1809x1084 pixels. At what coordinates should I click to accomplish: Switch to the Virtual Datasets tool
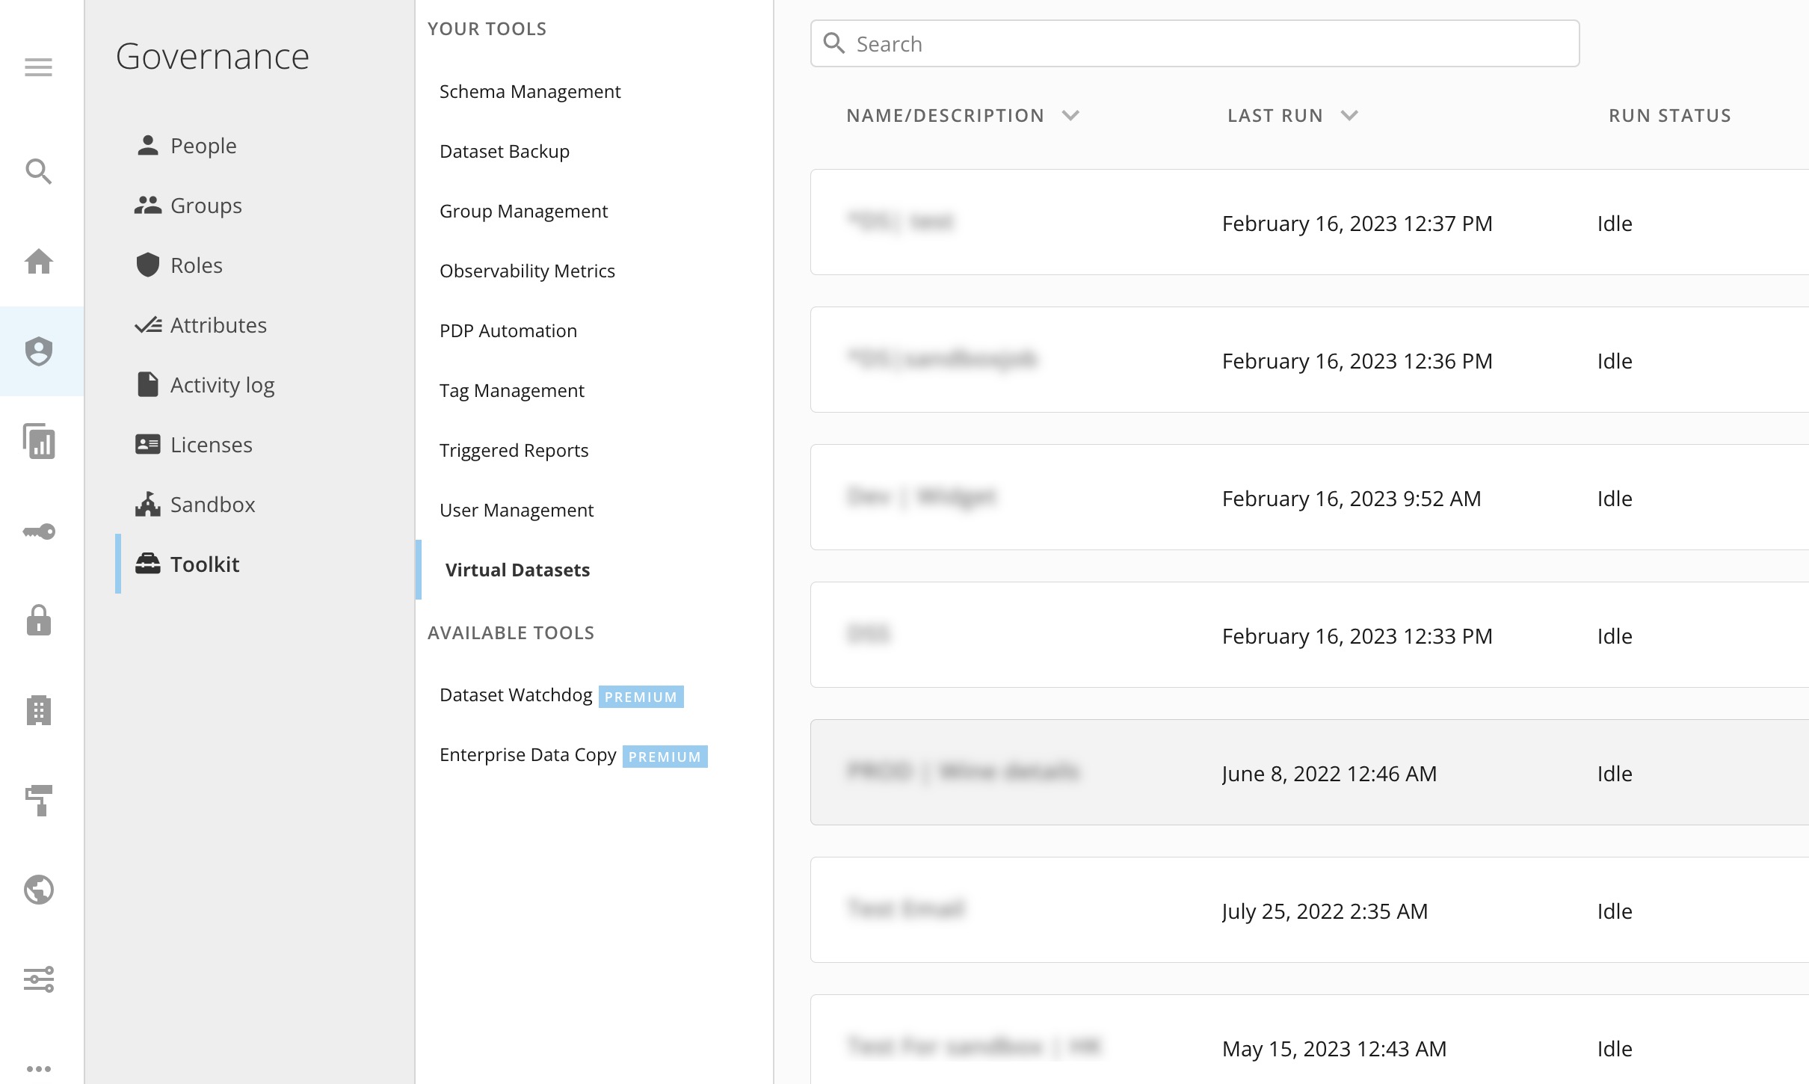[x=519, y=570]
